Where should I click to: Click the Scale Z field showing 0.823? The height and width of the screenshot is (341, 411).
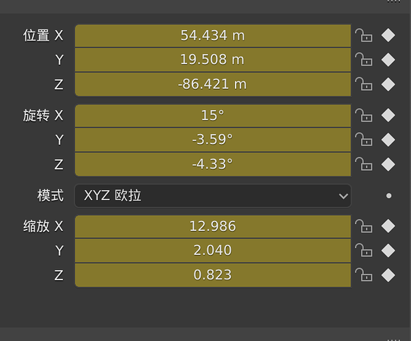point(212,275)
